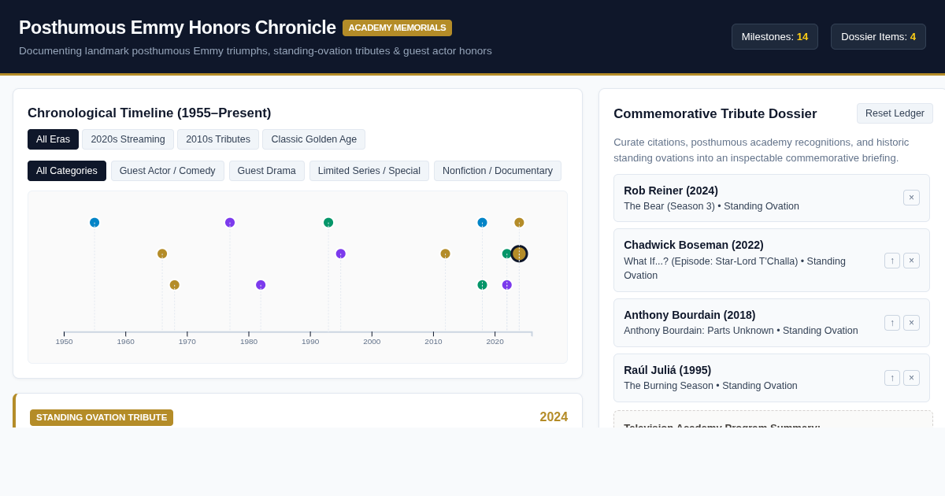Enable Limited Series / Special filter
This screenshot has height=496, width=945.
[369, 171]
